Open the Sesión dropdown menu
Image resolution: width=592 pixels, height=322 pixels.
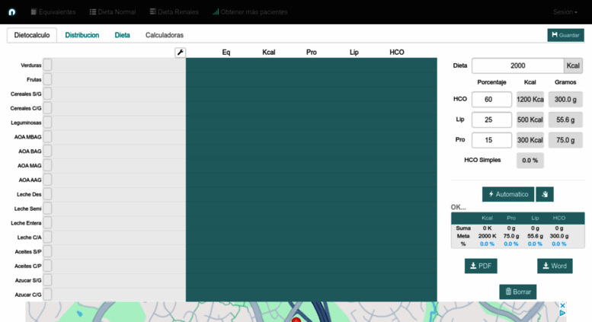tap(565, 12)
